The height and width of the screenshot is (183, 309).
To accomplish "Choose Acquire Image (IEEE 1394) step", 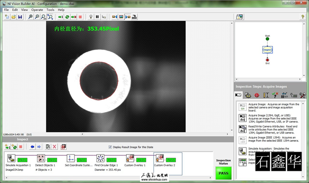I will 269,139.
